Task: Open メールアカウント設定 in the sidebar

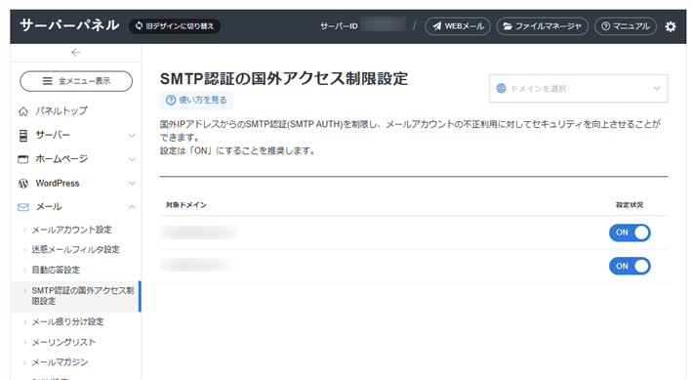Action: pos(71,230)
